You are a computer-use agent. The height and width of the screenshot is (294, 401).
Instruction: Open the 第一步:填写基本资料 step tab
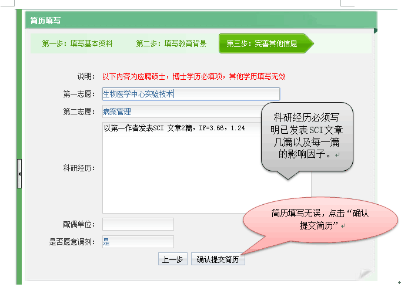coord(77,43)
